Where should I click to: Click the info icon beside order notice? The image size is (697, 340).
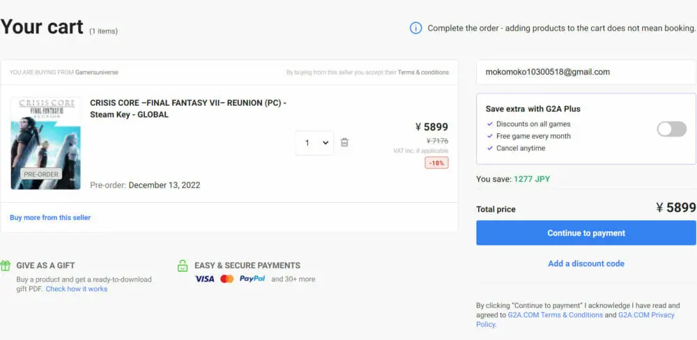click(415, 29)
